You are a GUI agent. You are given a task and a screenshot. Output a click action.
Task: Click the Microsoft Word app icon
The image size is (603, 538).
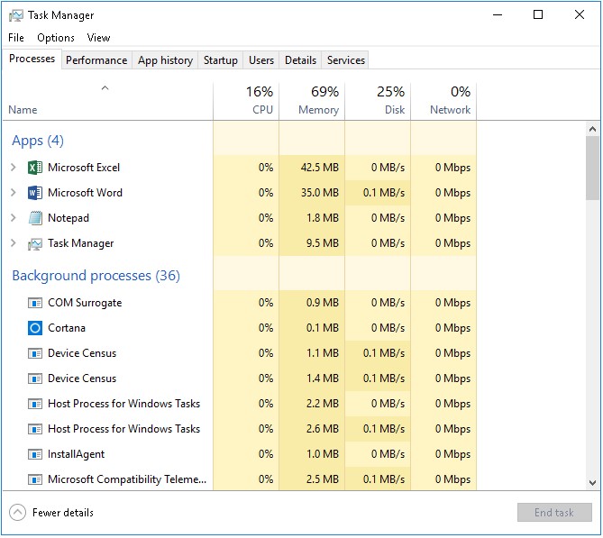(x=35, y=193)
